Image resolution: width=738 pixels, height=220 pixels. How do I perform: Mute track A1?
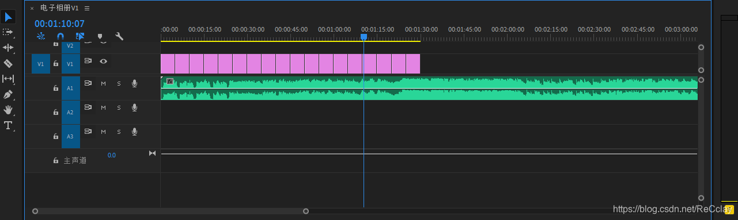[x=104, y=83]
